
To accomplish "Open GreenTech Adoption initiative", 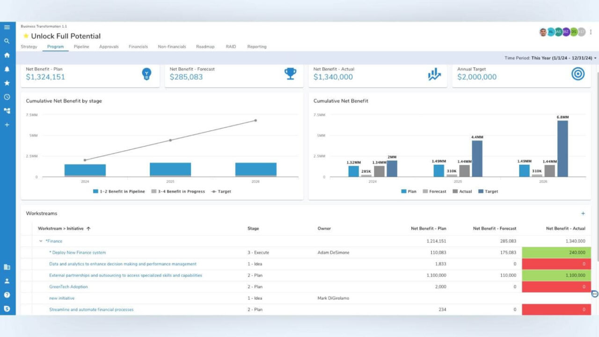I will point(68,287).
